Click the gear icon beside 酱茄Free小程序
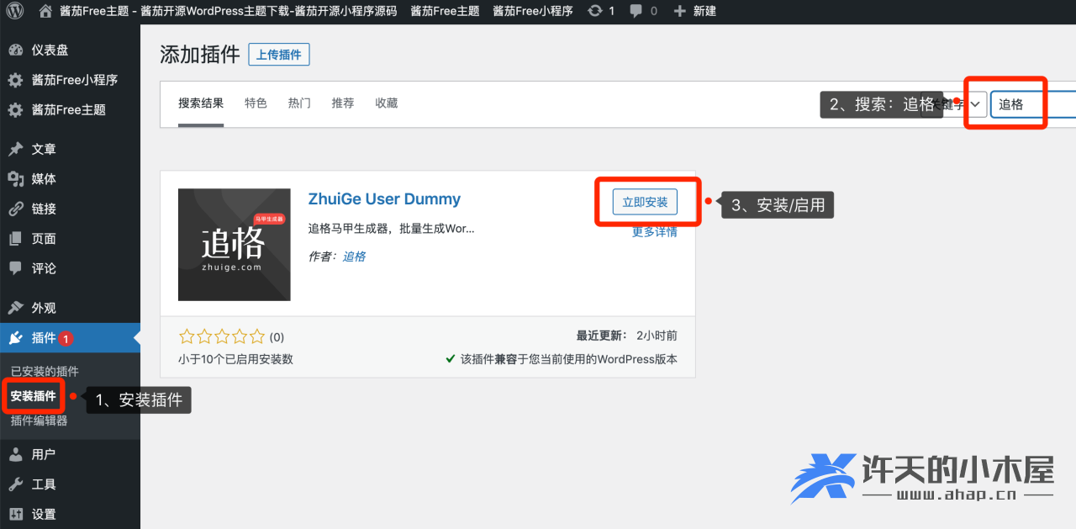Screen dimensions: 1076x529 pyautogui.click(x=15, y=80)
